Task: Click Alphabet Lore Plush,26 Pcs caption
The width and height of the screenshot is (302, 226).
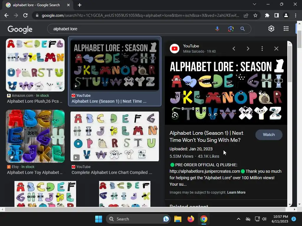Action: point(35,101)
